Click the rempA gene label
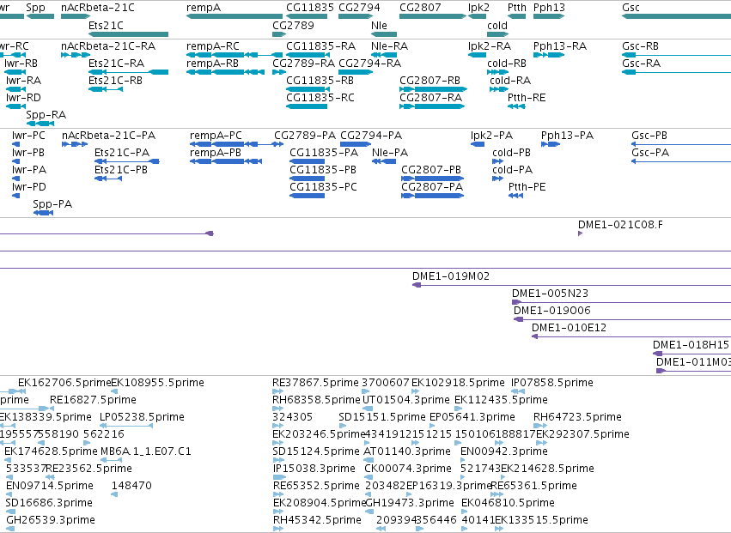The height and width of the screenshot is (533, 731). pos(204,8)
